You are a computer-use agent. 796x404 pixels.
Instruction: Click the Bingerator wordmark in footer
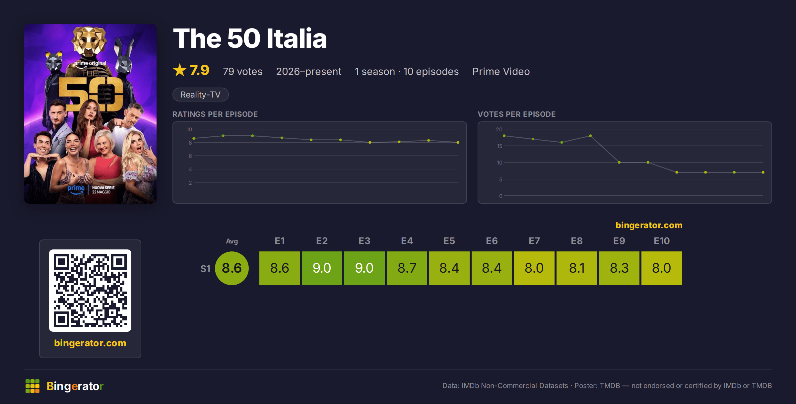(x=75, y=386)
